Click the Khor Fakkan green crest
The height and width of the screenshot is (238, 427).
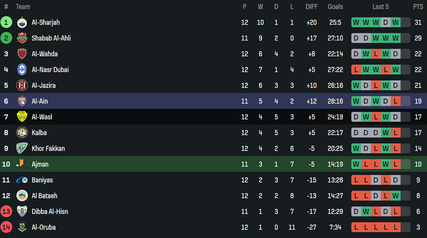pos(22,148)
